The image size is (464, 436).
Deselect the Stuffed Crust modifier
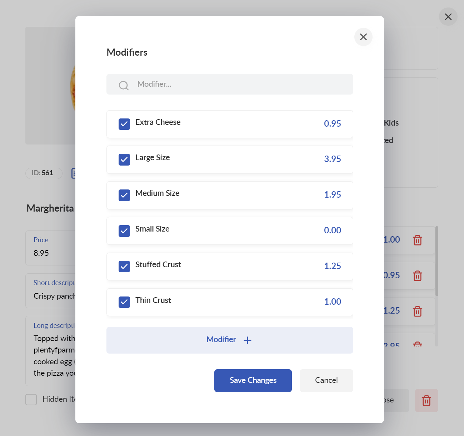pos(124,267)
